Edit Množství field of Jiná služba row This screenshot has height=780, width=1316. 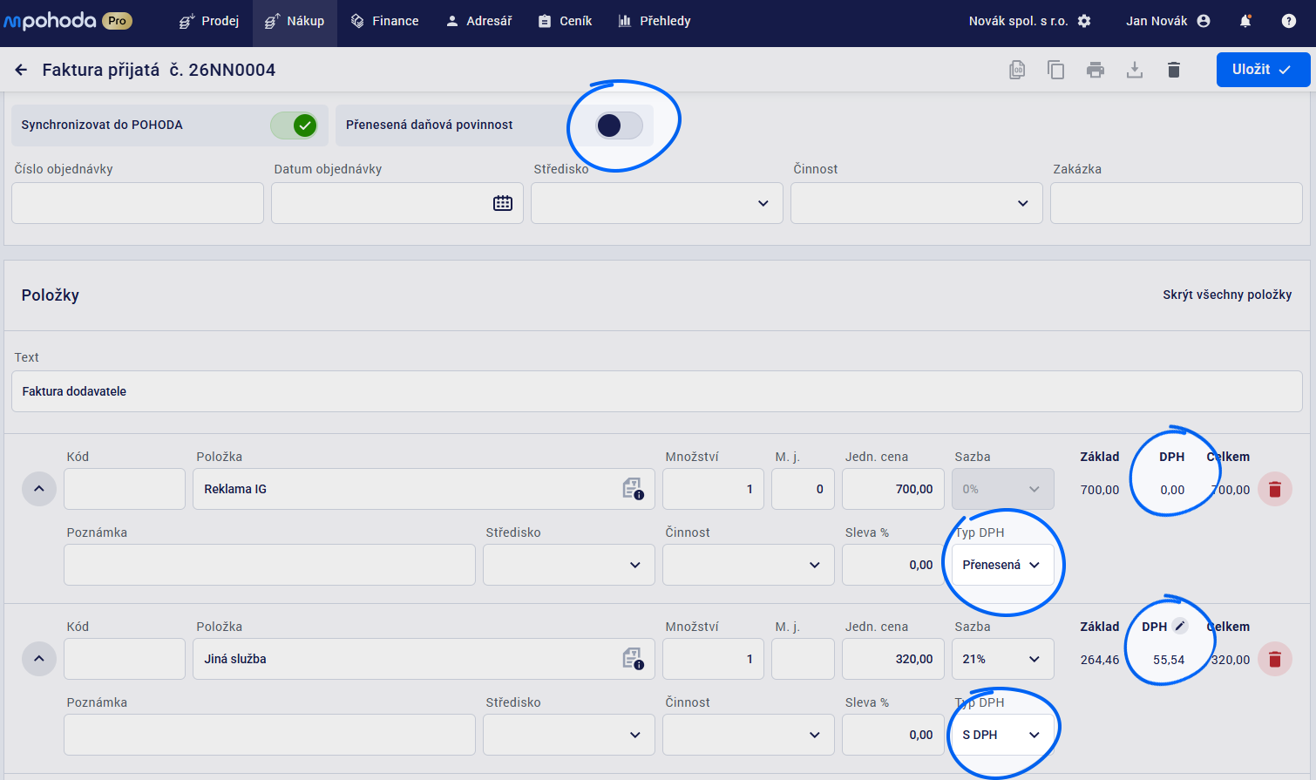tap(714, 659)
